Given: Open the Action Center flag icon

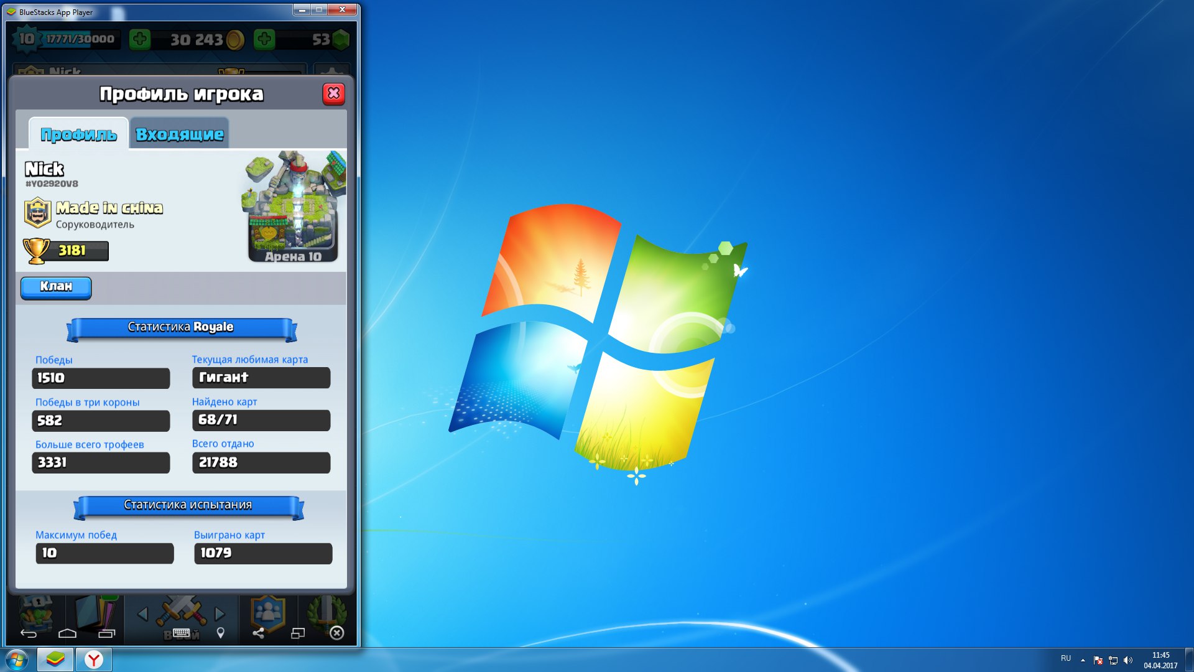Looking at the screenshot, I should coord(1098,660).
